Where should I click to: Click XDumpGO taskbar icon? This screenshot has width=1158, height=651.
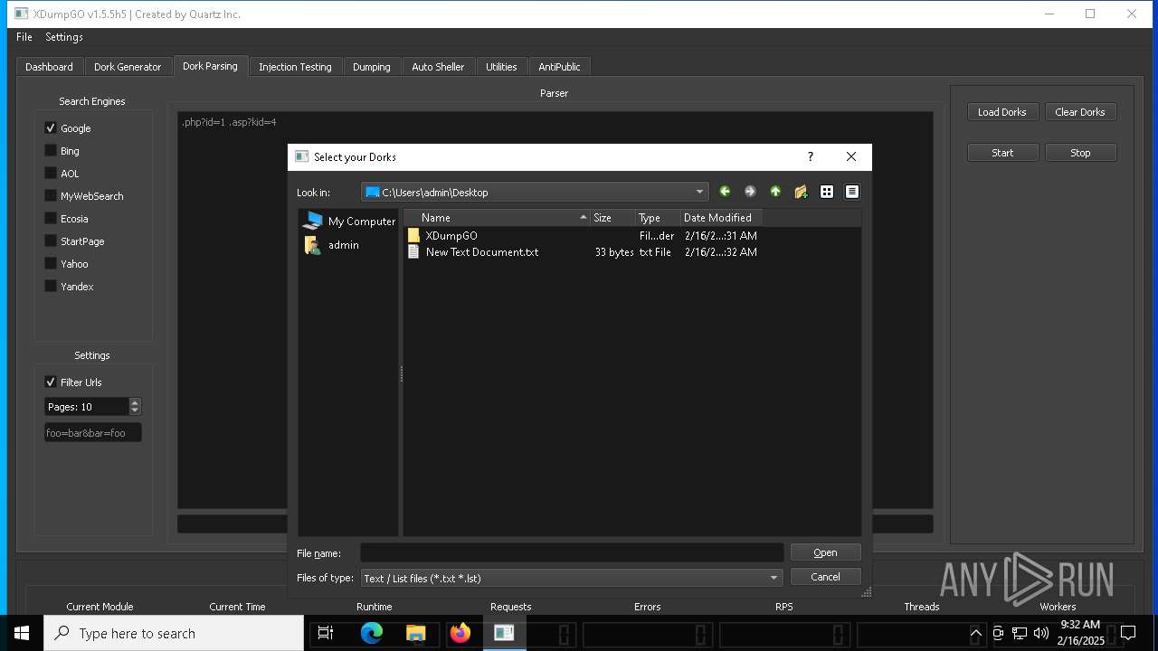504,633
